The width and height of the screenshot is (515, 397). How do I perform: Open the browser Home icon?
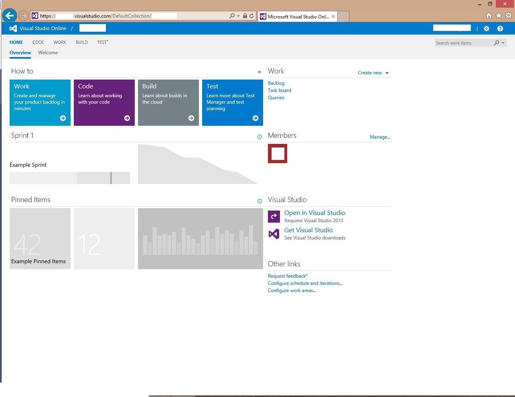pyautogui.click(x=489, y=16)
